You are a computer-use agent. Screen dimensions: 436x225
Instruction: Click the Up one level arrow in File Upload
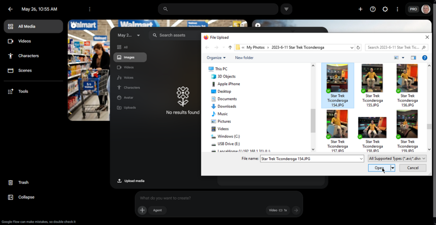(230, 48)
